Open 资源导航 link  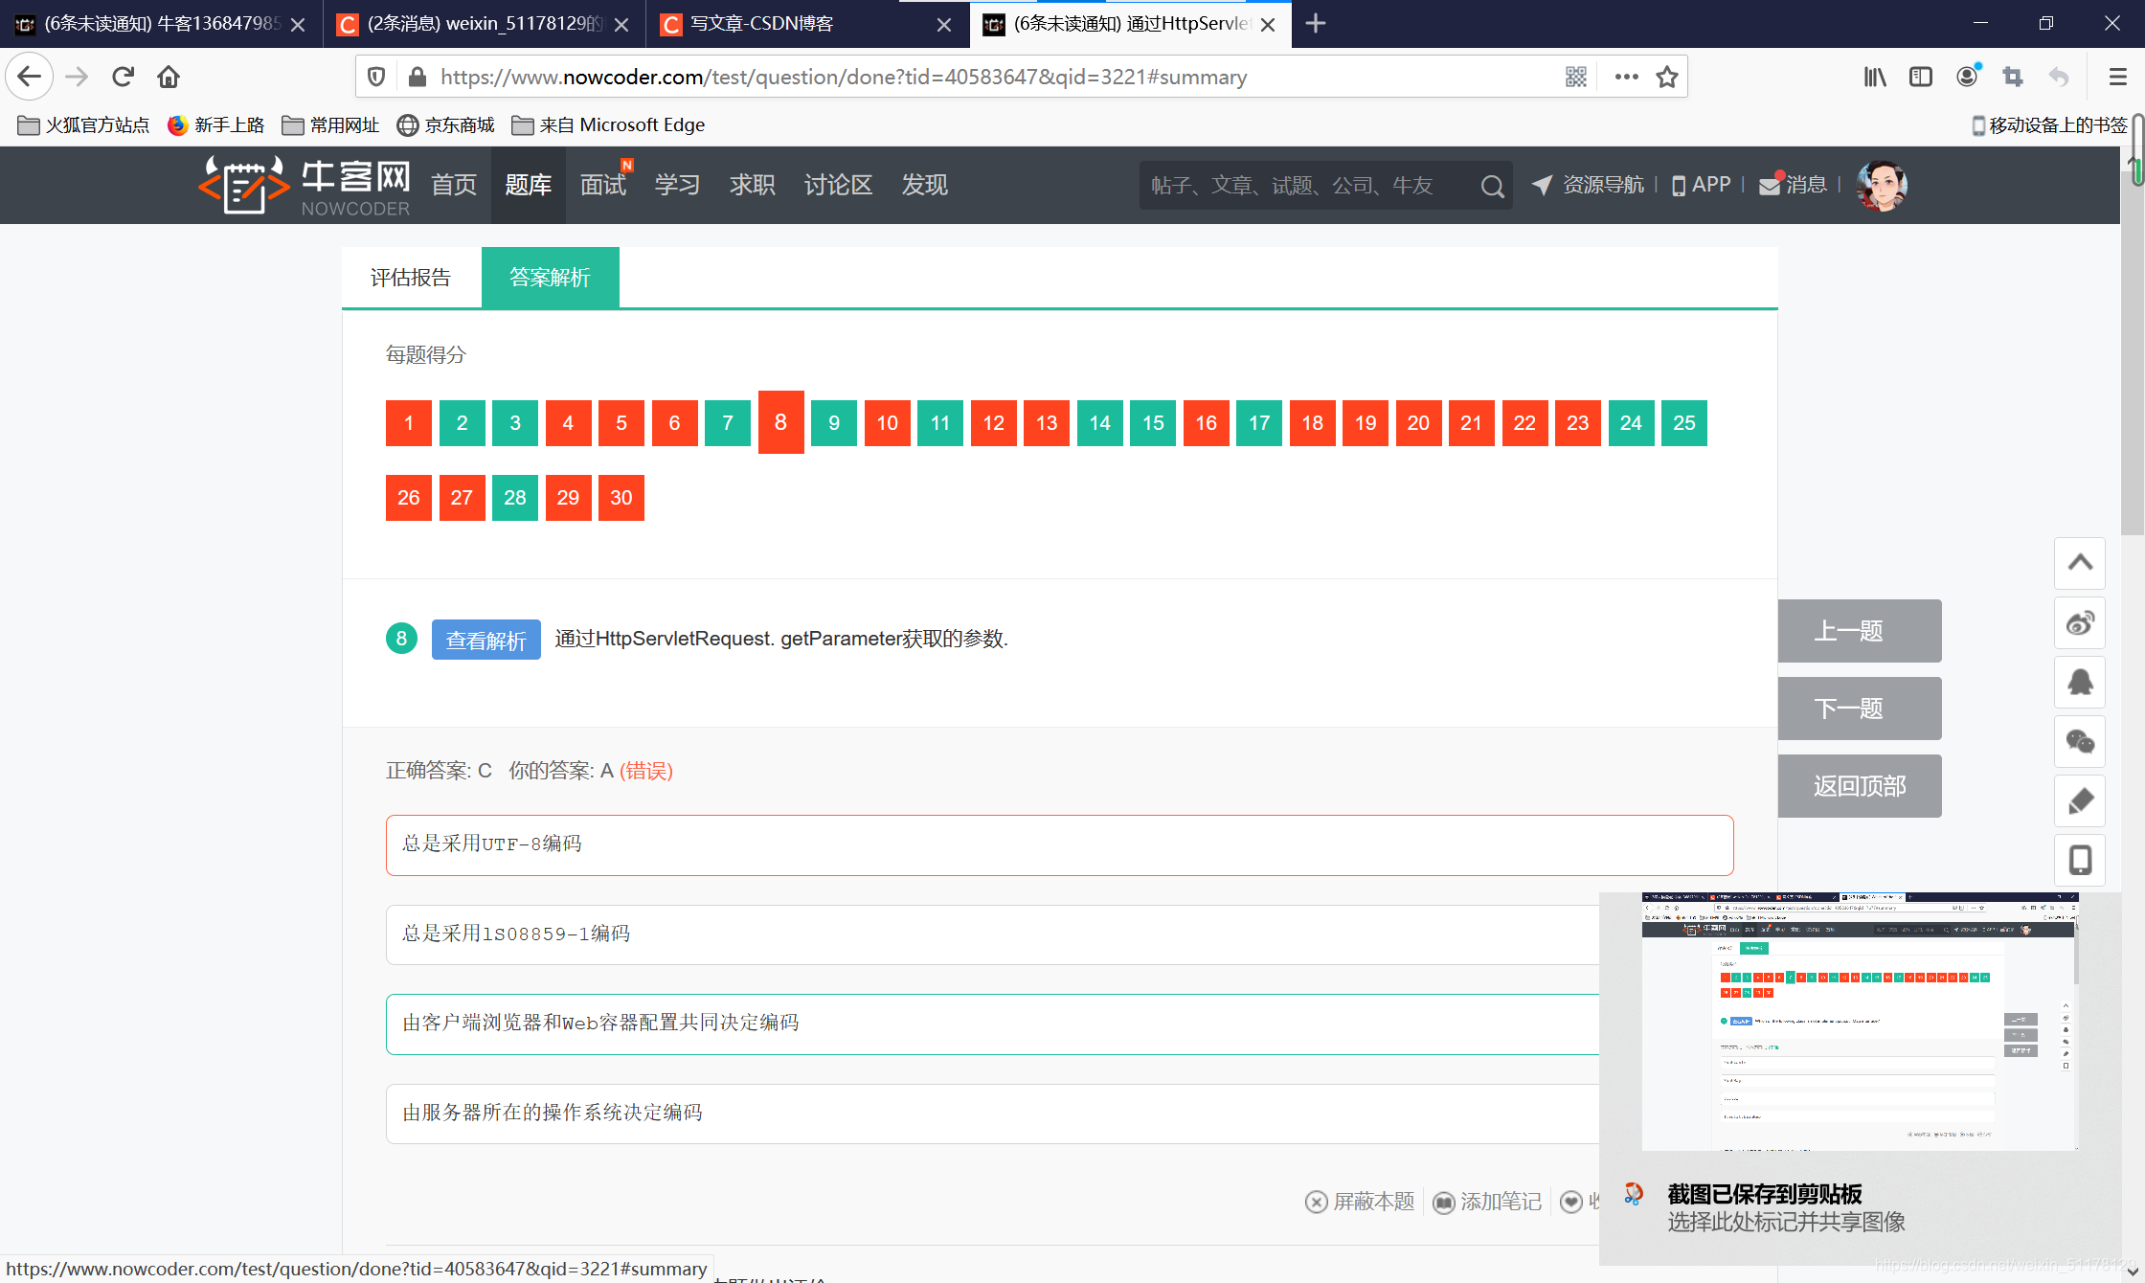pyautogui.click(x=1588, y=185)
